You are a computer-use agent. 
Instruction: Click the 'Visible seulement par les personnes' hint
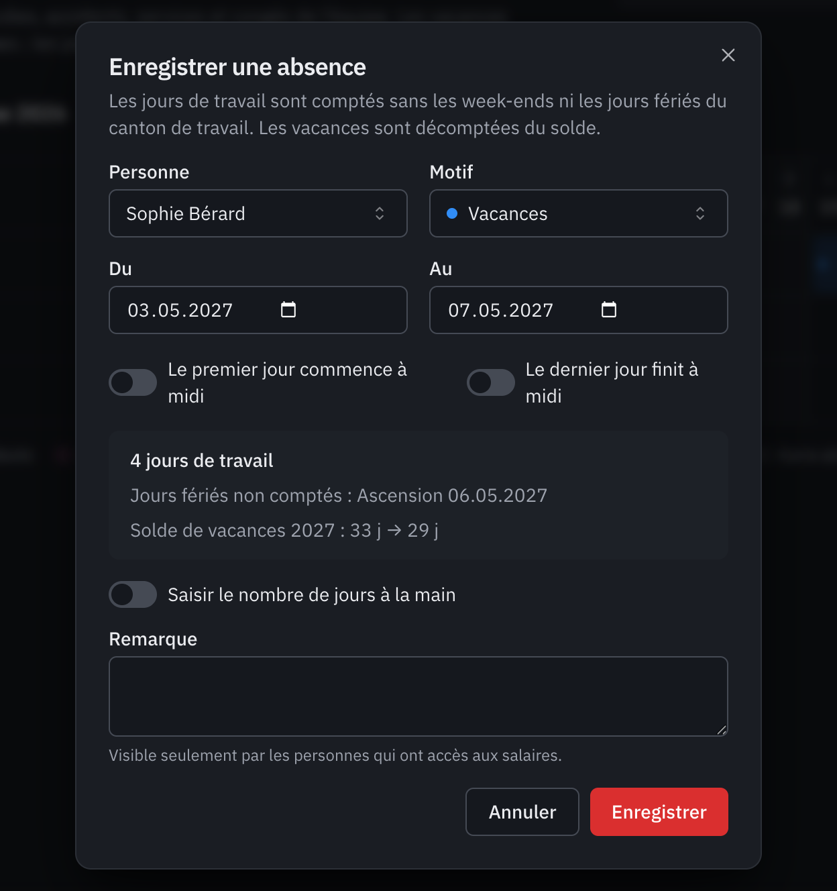click(x=335, y=755)
